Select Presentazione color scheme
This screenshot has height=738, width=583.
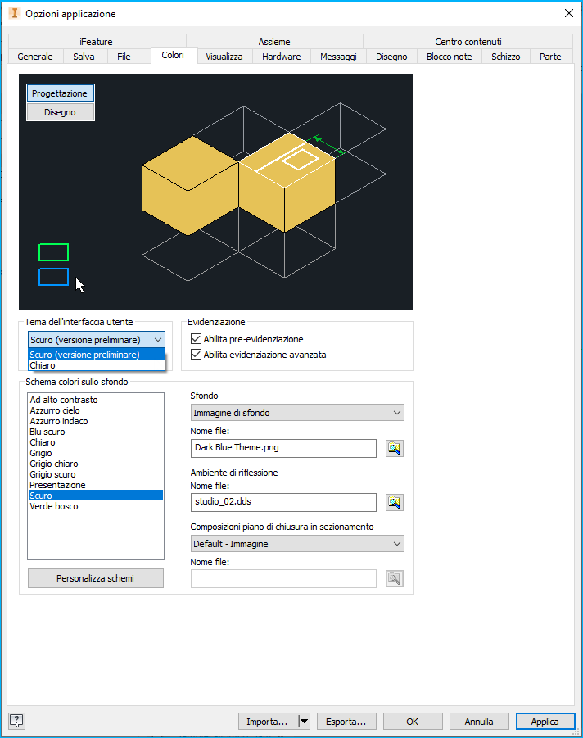point(96,485)
